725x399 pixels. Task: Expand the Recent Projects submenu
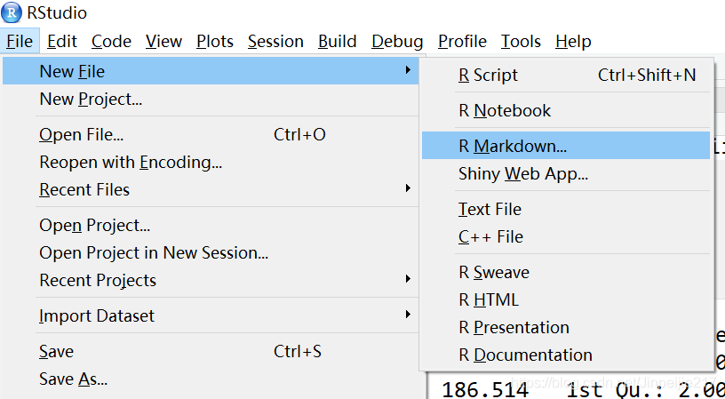[211, 280]
